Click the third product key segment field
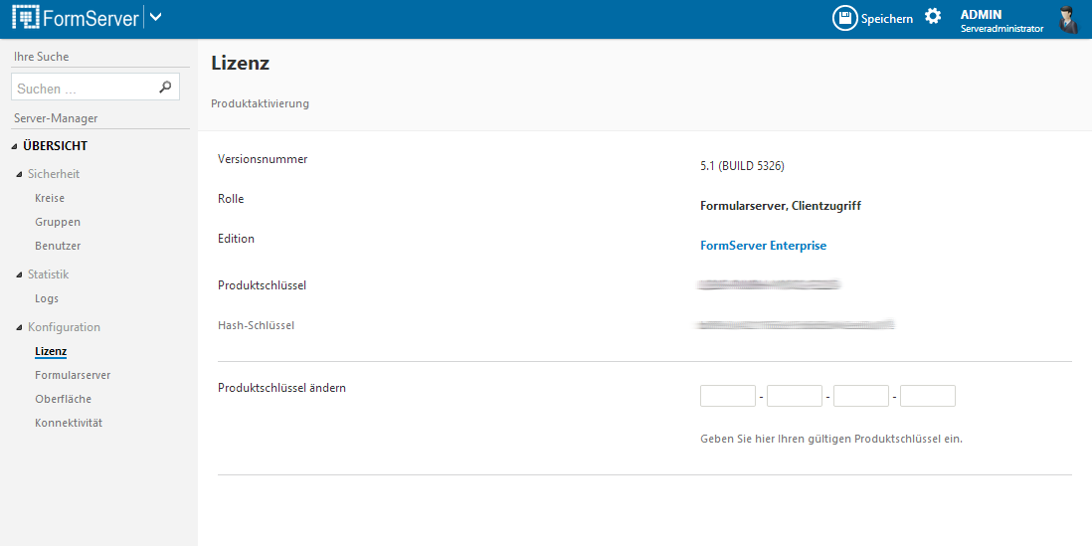This screenshot has height=546, width=1092. tap(861, 396)
